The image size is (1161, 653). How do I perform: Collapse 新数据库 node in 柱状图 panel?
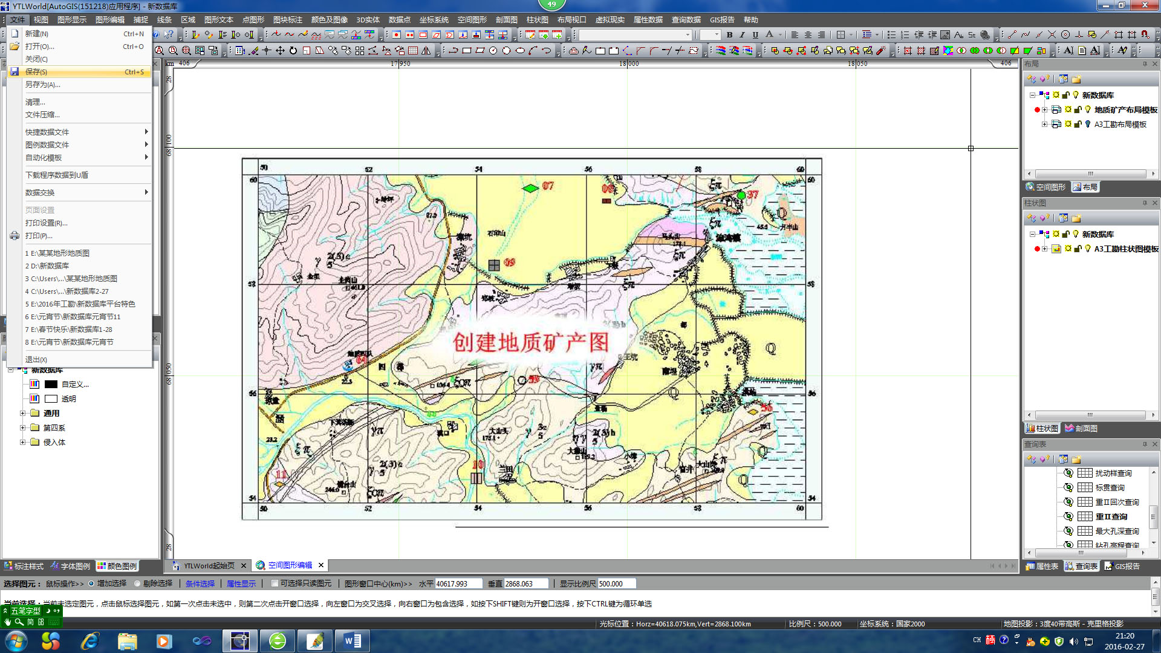(1032, 234)
